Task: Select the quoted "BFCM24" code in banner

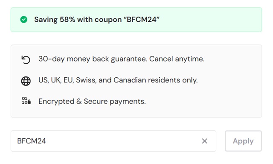Action: coord(141,20)
